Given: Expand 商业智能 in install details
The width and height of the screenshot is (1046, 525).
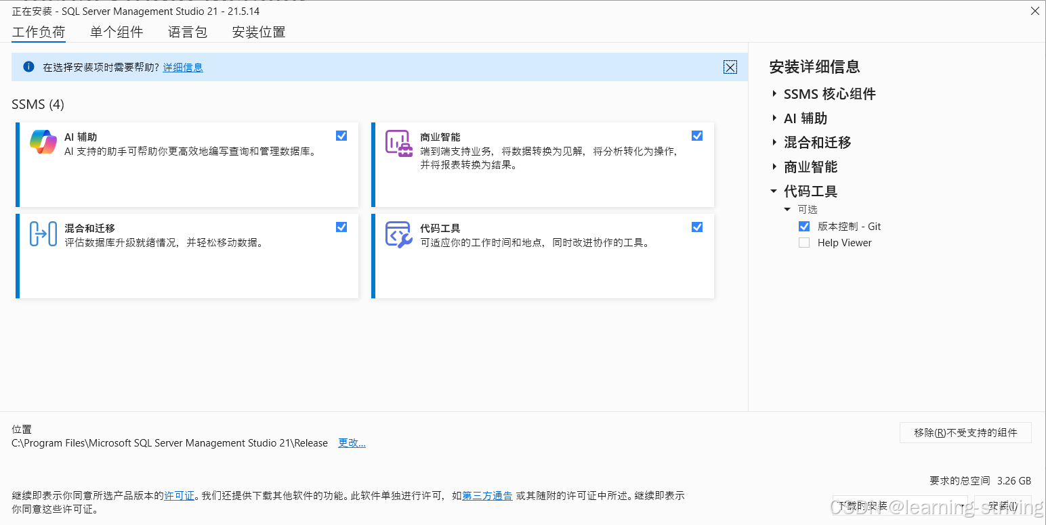Looking at the screenshot, I should [x=774, y=167].
